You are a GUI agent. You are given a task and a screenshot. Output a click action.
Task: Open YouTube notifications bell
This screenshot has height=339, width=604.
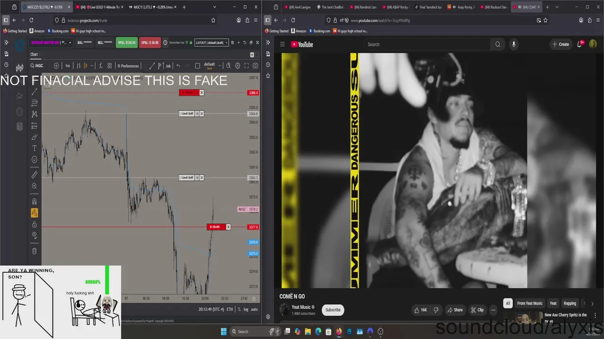tap(580, 44)
